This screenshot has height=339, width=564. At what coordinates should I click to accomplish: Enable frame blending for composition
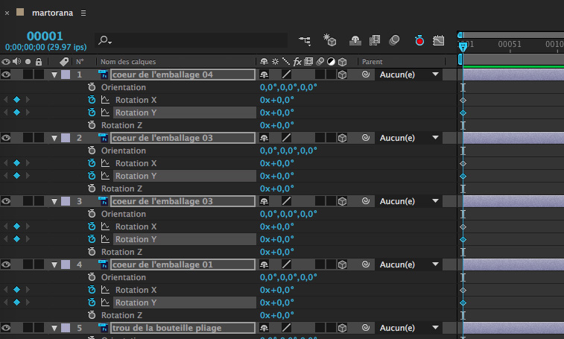pyautogui.click(x=375, y=40)
